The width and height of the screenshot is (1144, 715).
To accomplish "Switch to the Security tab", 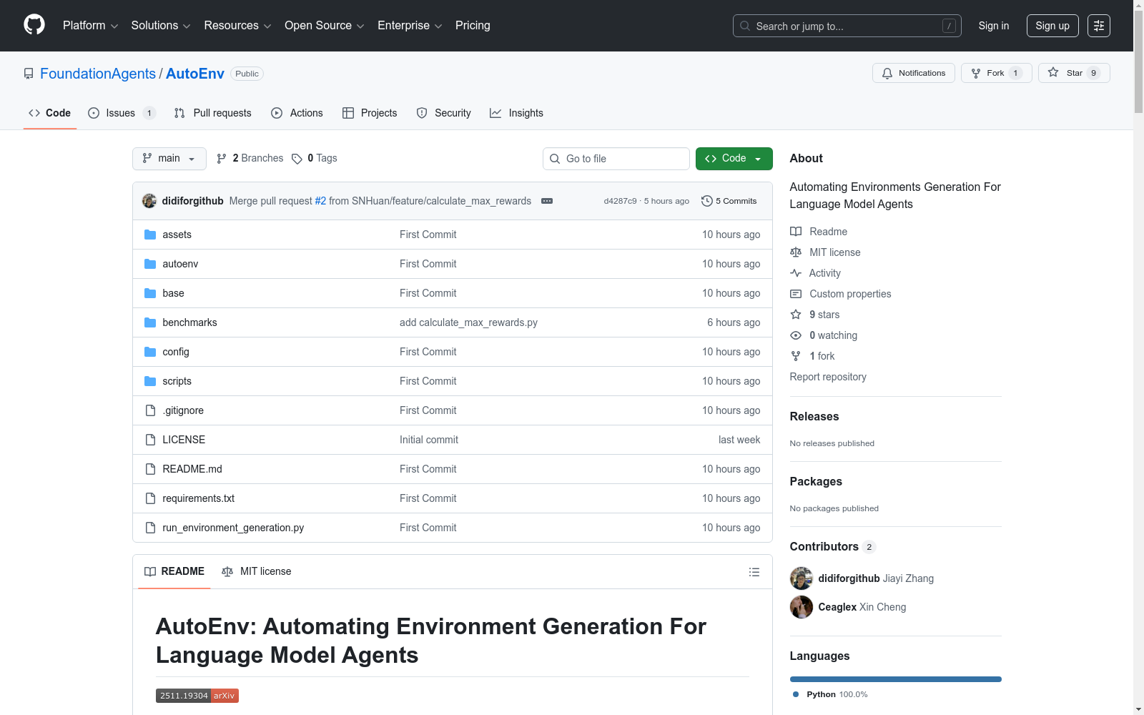I will (443, 113).
